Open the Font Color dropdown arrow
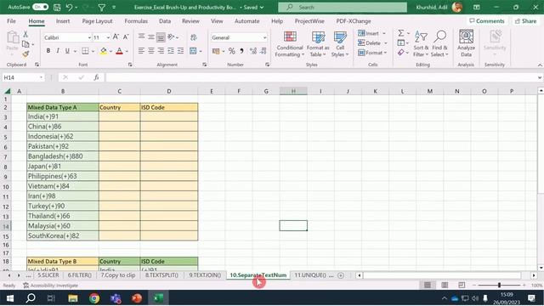Viewport: 544px width, 306px height. (127, 51)
